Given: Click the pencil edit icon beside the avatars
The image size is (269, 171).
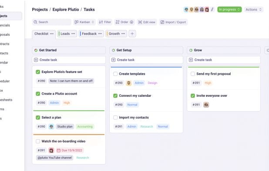Looking at the screenshot, I should [x=212, y=10].
